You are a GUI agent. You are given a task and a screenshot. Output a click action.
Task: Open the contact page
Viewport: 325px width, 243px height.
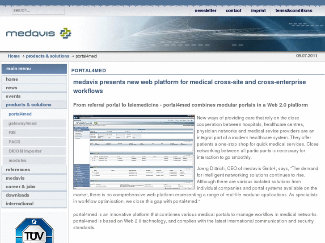pos(233,11)
